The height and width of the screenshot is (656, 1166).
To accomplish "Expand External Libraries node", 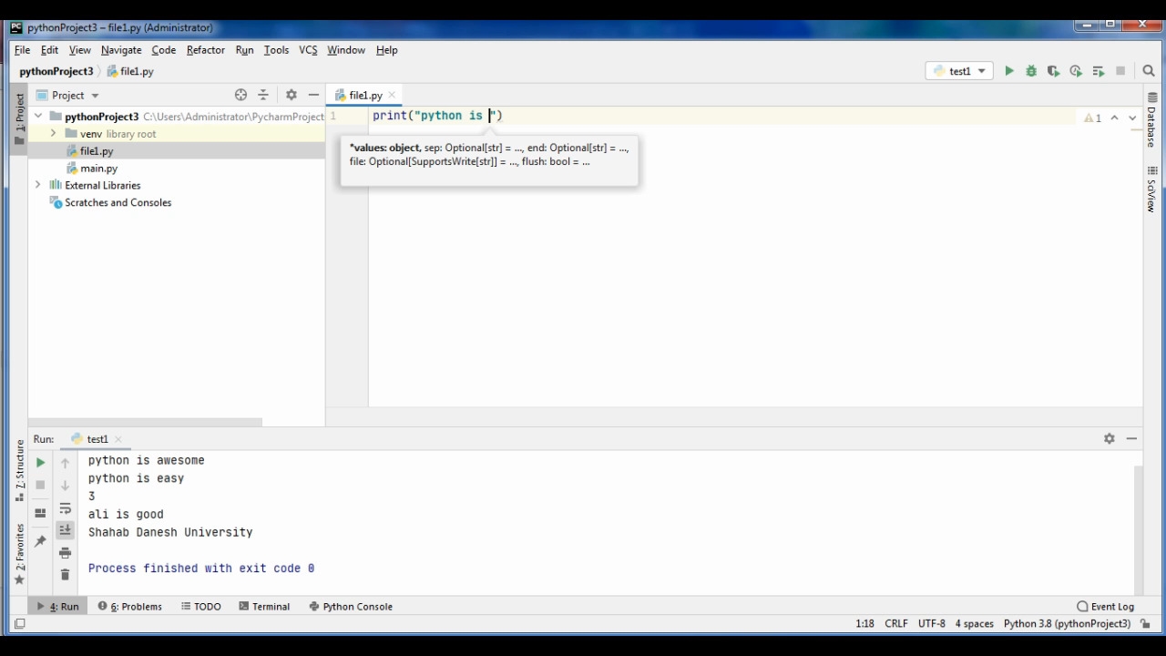I will point(38,185).
